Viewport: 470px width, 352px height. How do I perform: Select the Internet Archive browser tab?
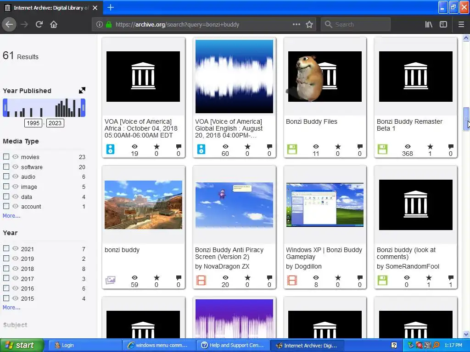51,8
